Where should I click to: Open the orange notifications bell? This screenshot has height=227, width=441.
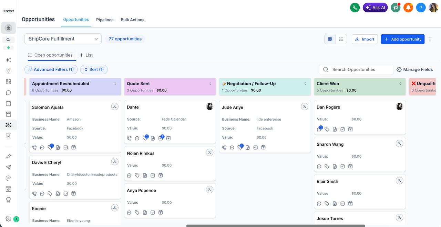408,7
